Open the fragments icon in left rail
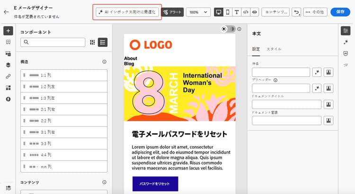 click(8, 42)
